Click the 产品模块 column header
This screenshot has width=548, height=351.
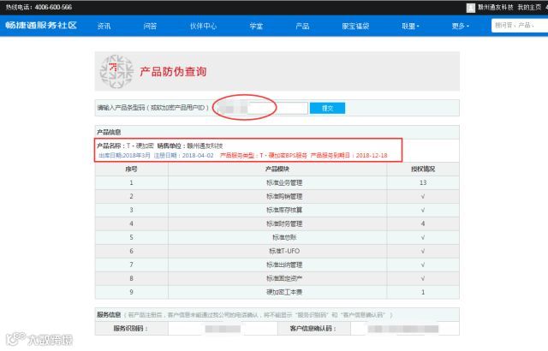pyautogui.click(x=277, y=169)
